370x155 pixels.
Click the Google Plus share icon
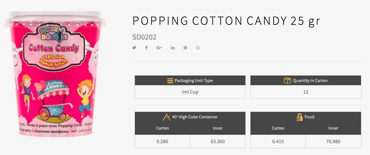click(159, 48)
